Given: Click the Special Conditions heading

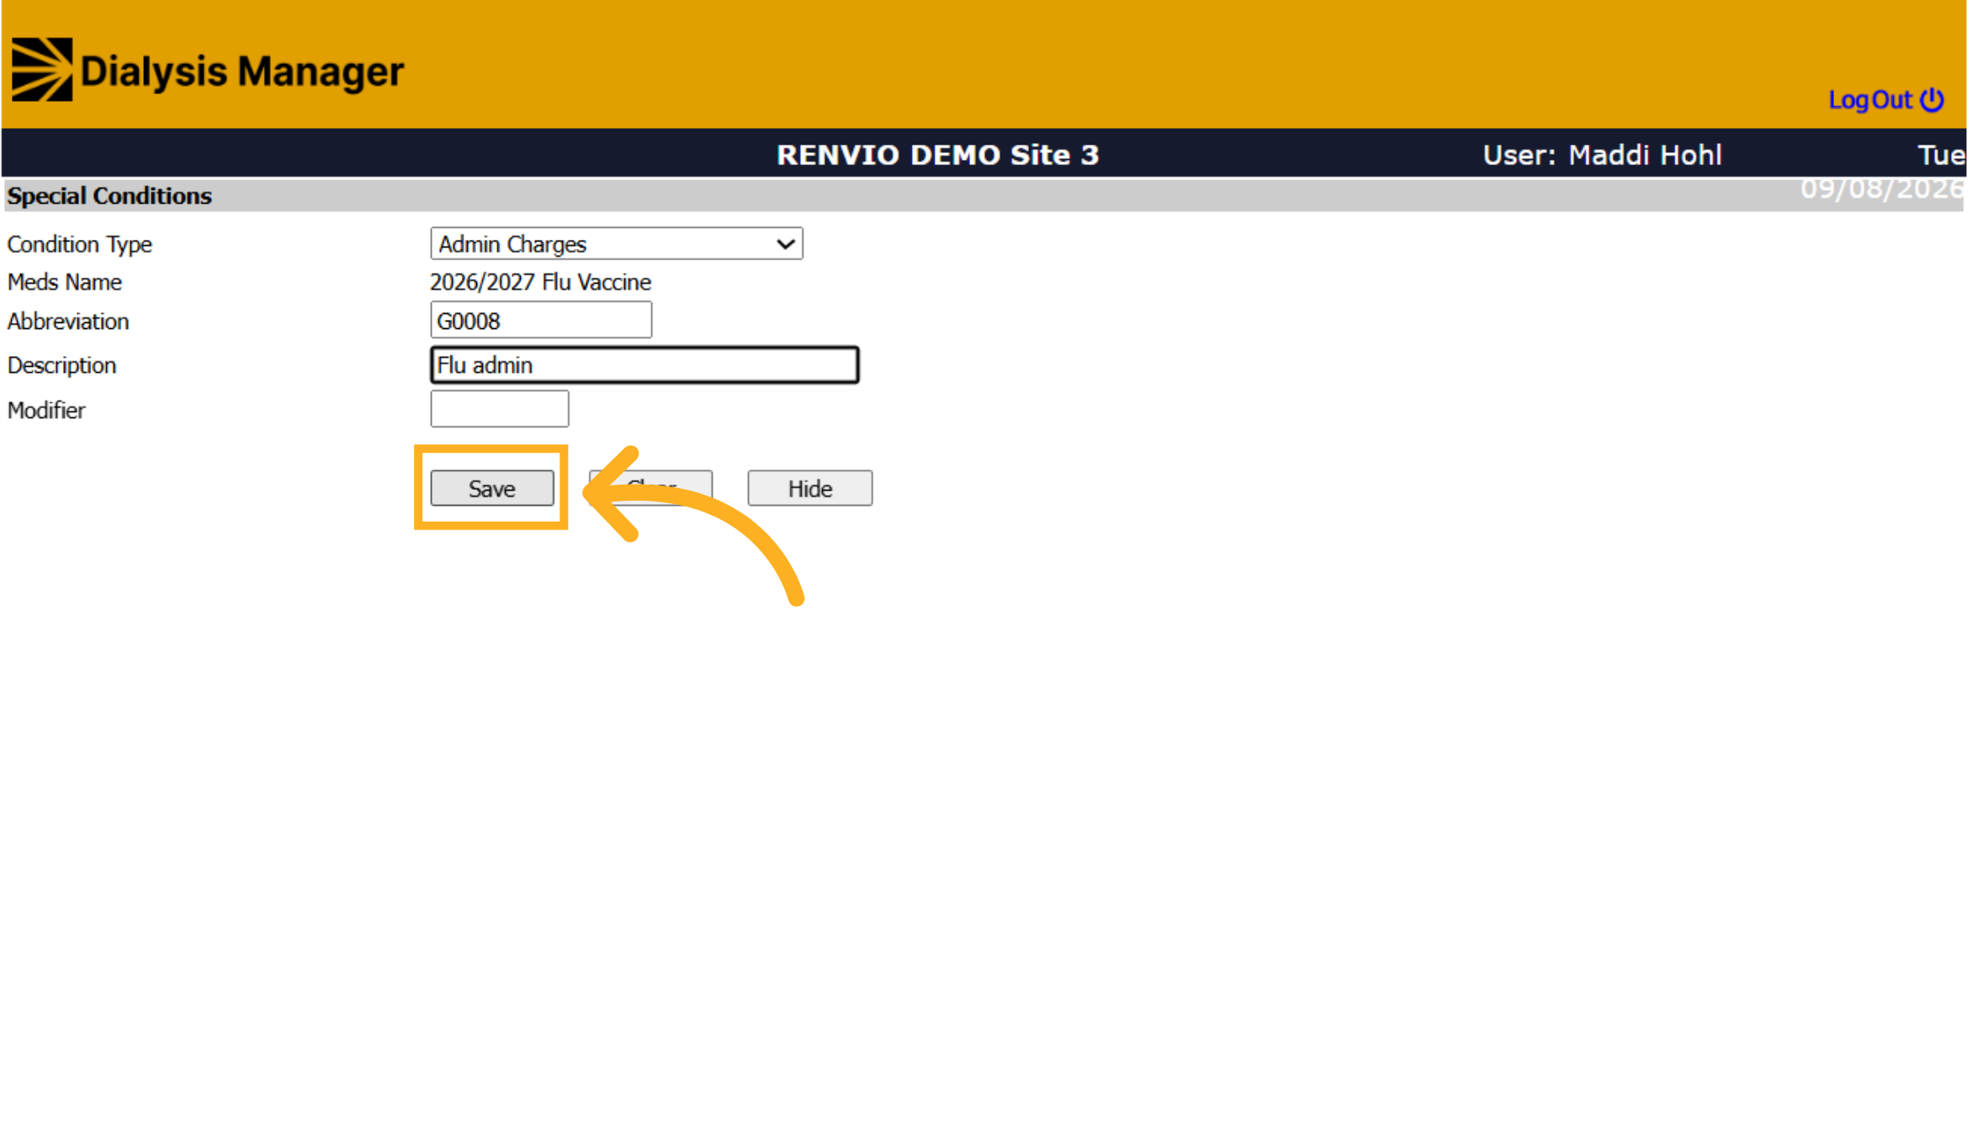Looking at the screenshot, I should pos(109,196).
